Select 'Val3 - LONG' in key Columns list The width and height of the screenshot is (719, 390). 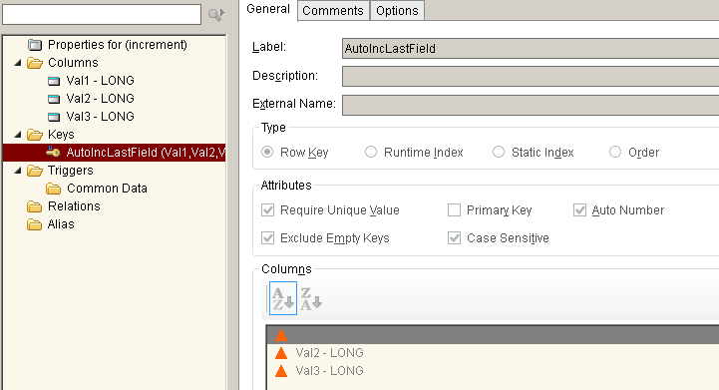[x=329, y=371]
